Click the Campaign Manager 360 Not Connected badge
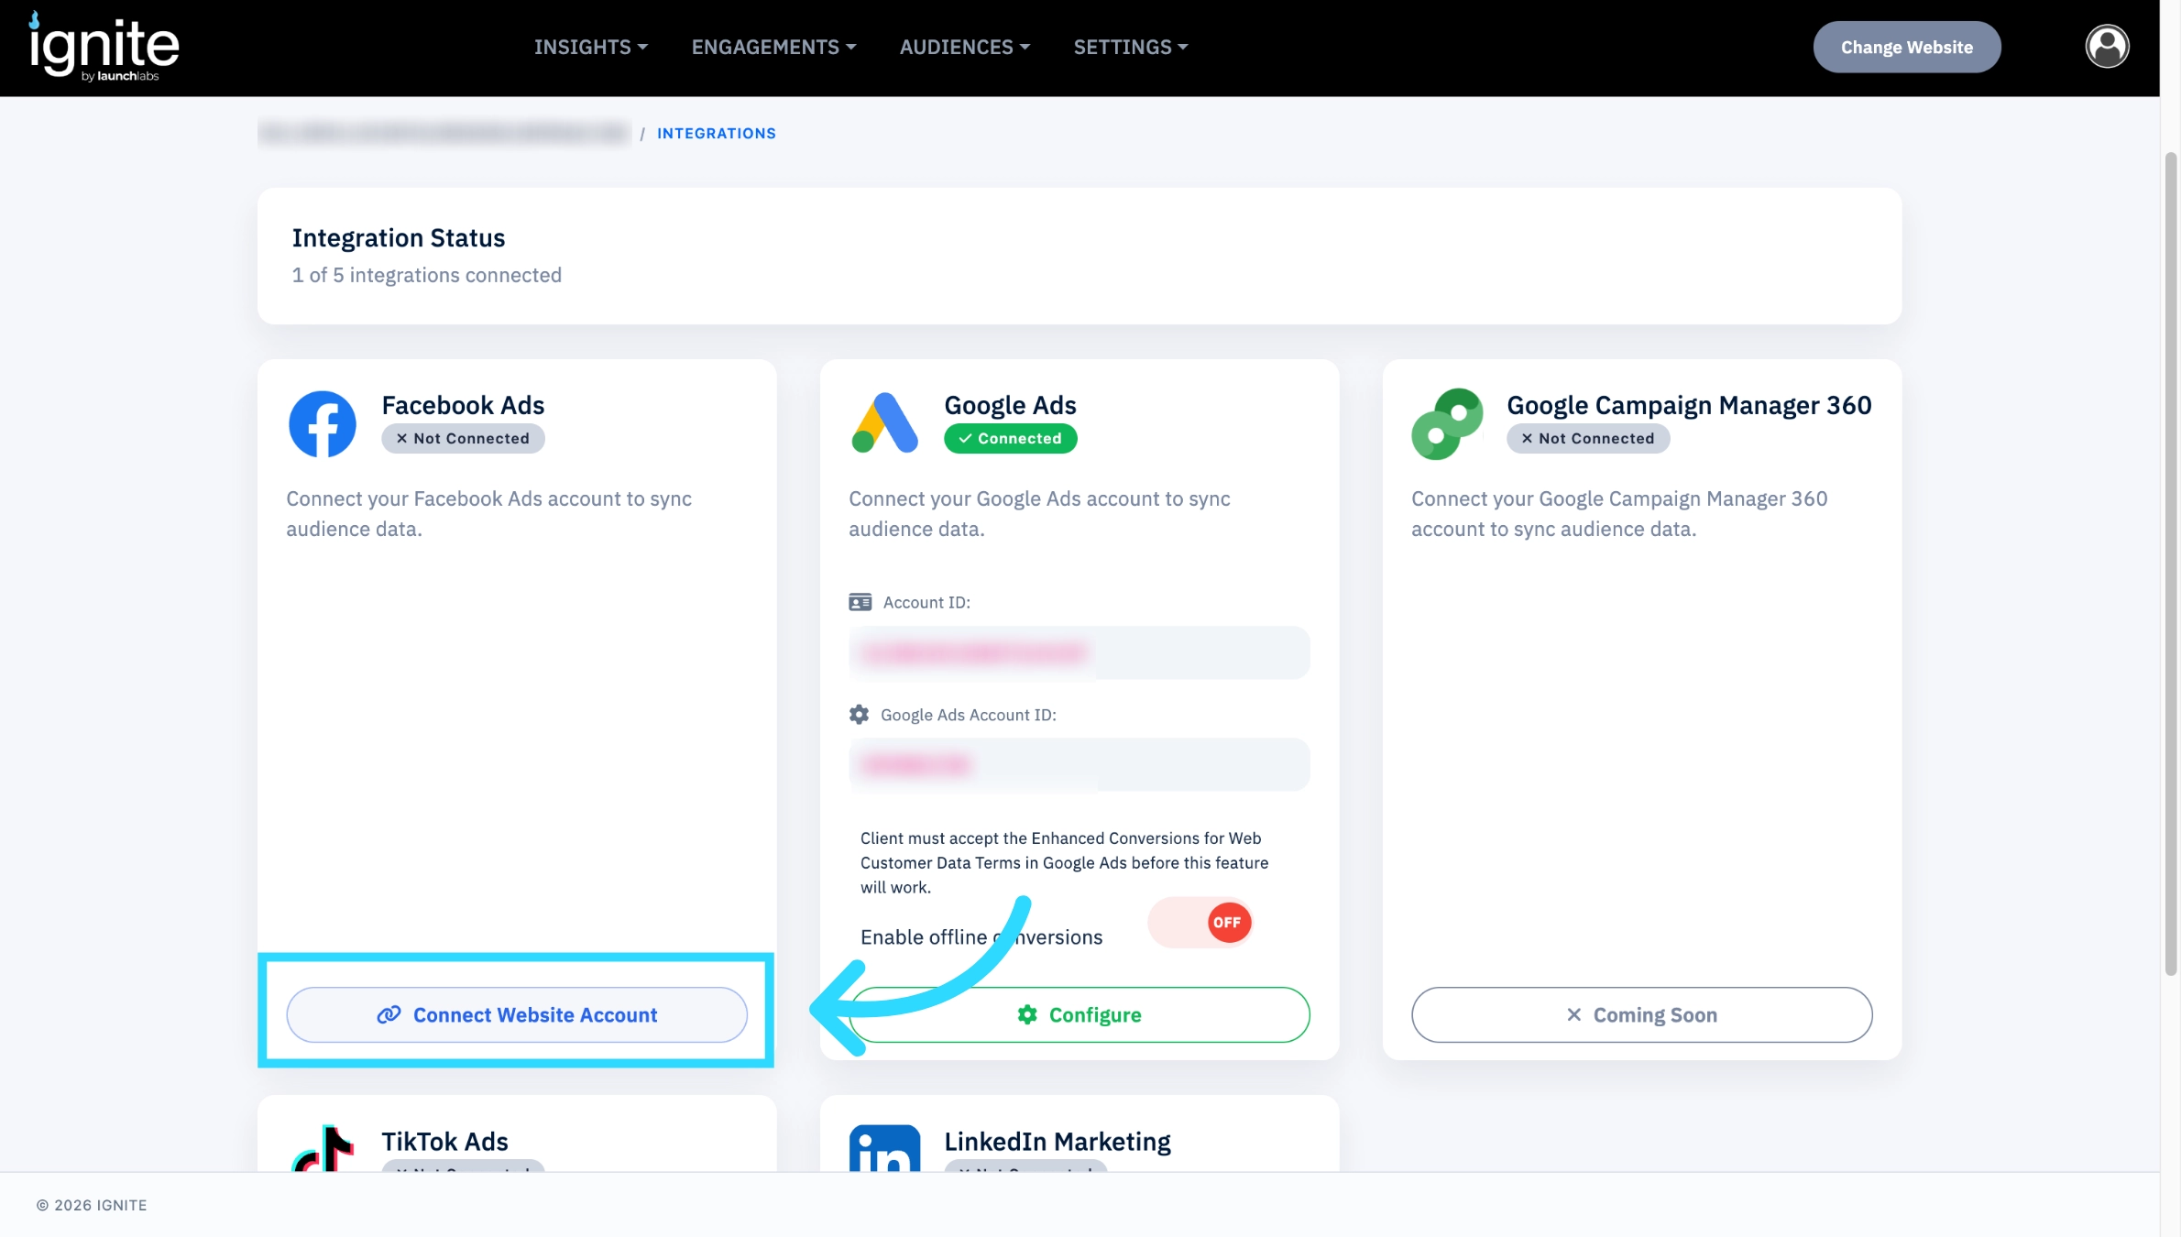 click(1588, 439)
